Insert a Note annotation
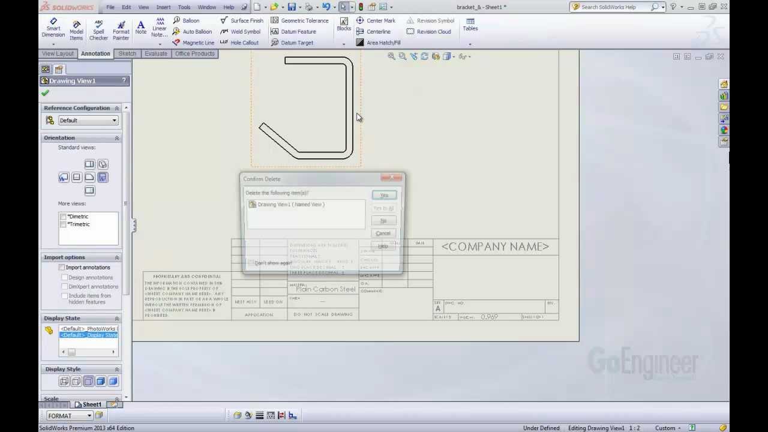This screenshot has width=768, height=432. pos(140,28)
